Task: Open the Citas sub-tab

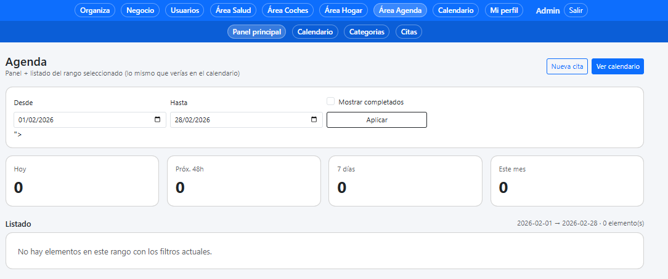Action: (409, 32)
